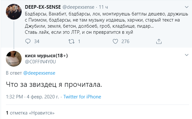Open кися мурыся's profile avatar
Viewport: 192px width, 119px height.
pos(14,59)
